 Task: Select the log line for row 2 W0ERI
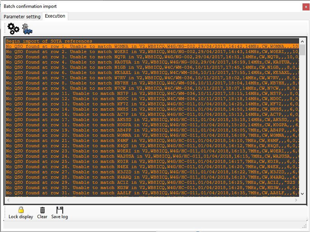[152, 52]
